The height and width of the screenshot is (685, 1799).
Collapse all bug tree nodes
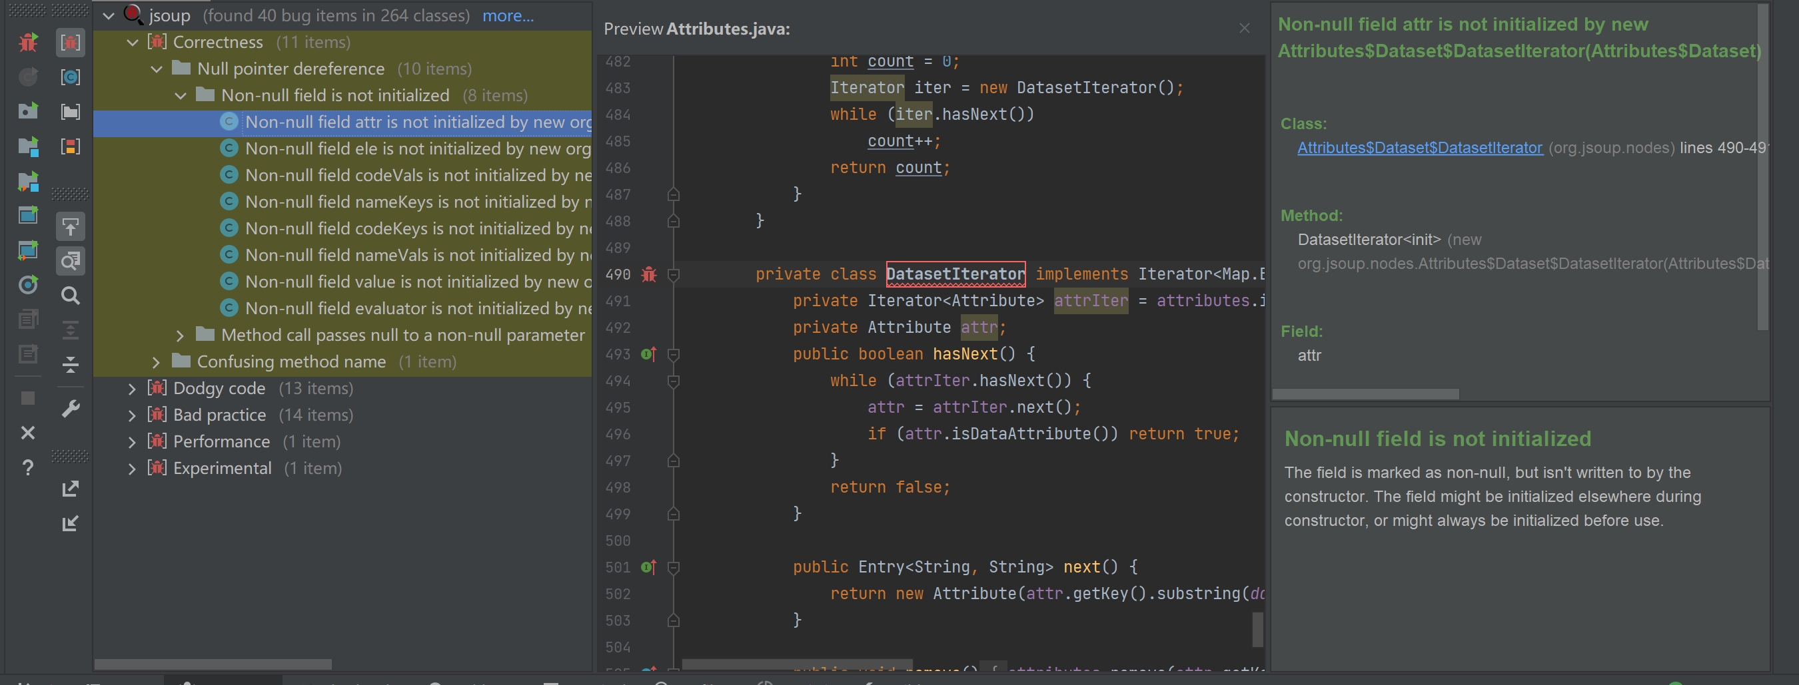71,364
